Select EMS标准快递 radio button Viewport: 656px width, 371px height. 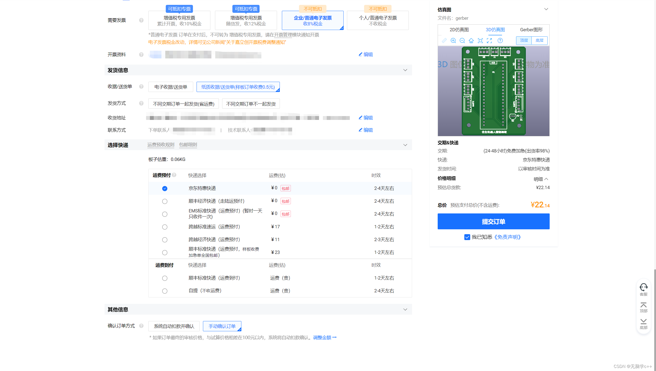[x=165, y=214]
